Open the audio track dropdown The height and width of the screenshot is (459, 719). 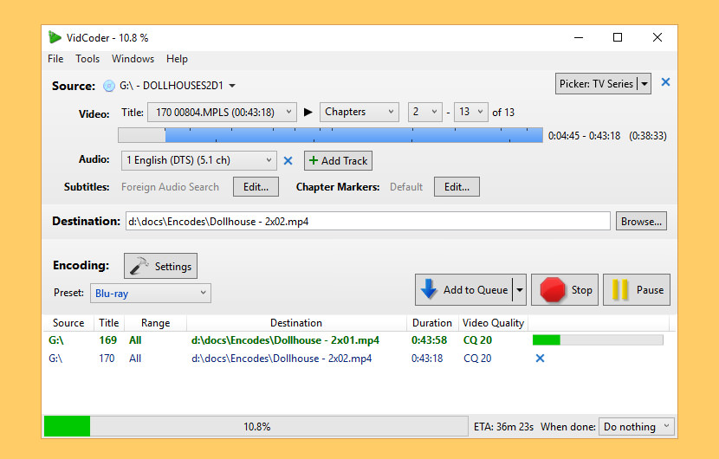(x=199, y=160)
